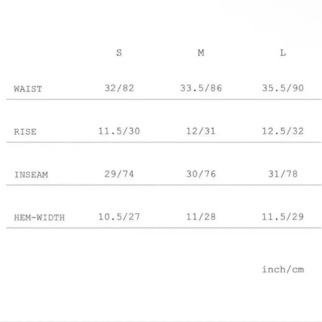Click the S size column header

tap(119, 53)
